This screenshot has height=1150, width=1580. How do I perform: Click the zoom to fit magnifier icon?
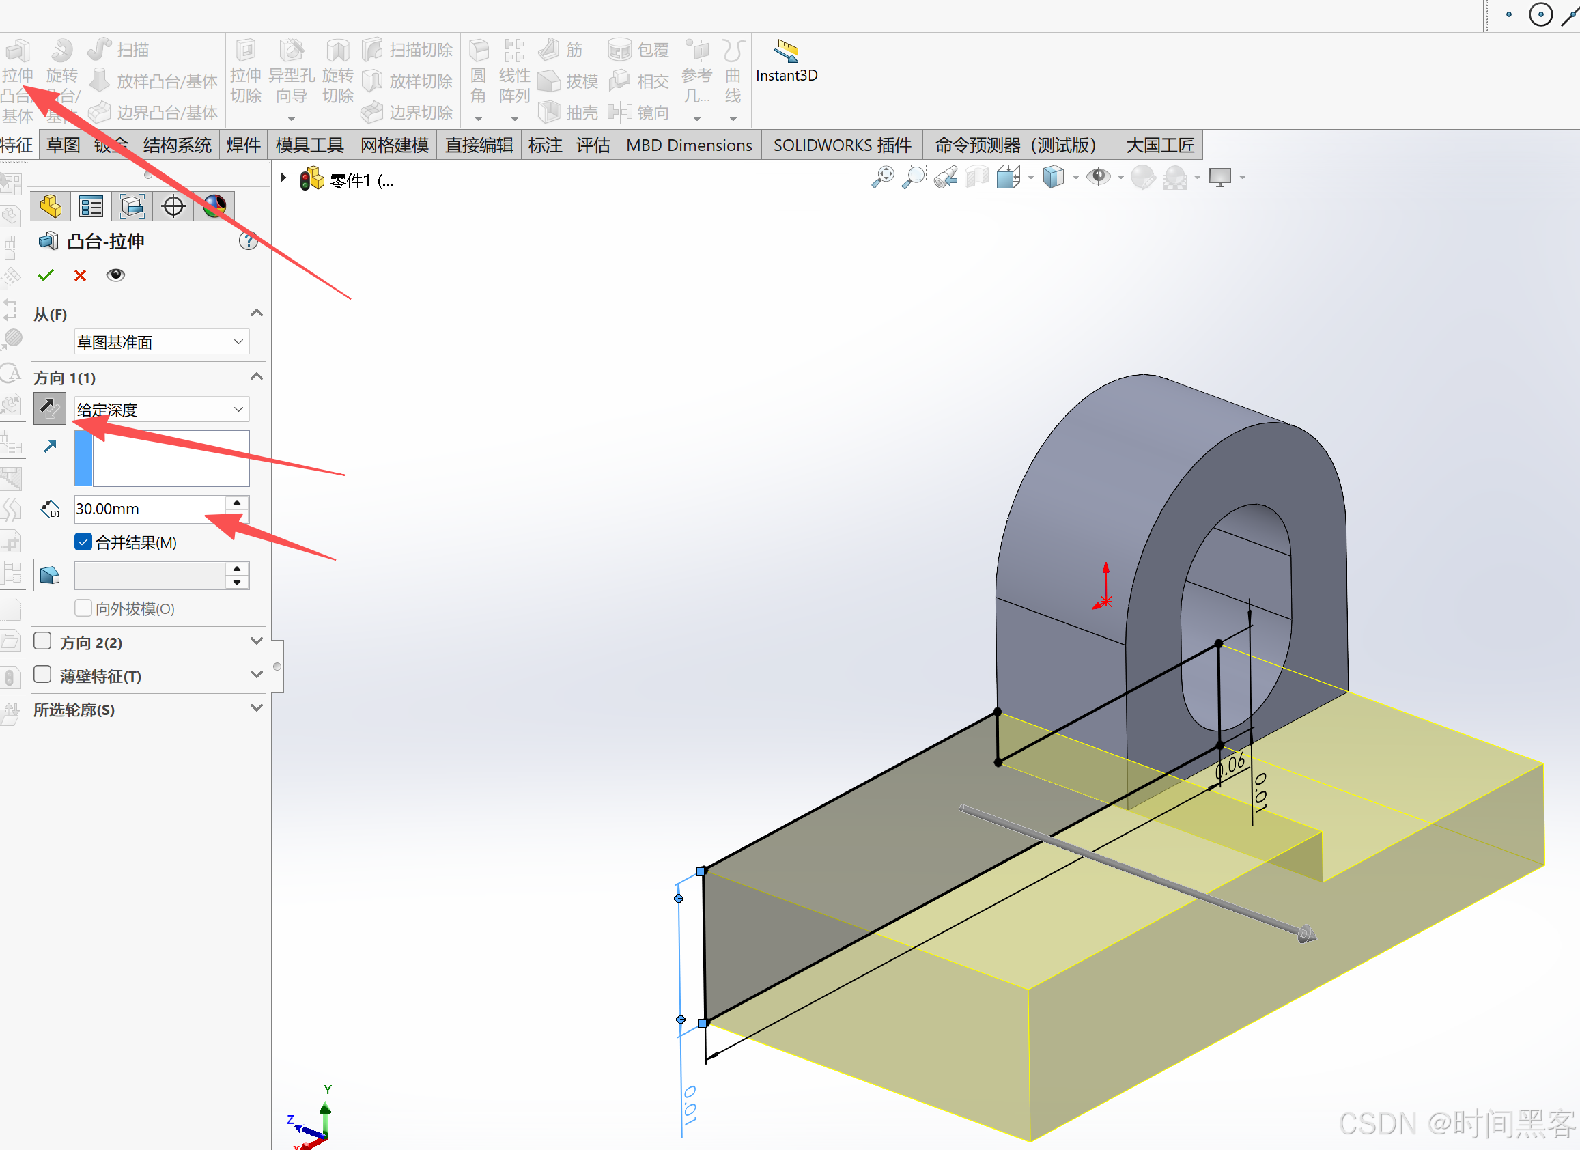pos(883,177)
